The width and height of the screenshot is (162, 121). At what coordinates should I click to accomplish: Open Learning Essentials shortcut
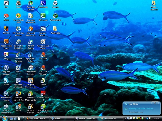tap(31, 18)
